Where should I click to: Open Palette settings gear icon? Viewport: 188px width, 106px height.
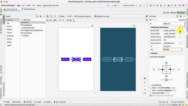tap(41, 16)
